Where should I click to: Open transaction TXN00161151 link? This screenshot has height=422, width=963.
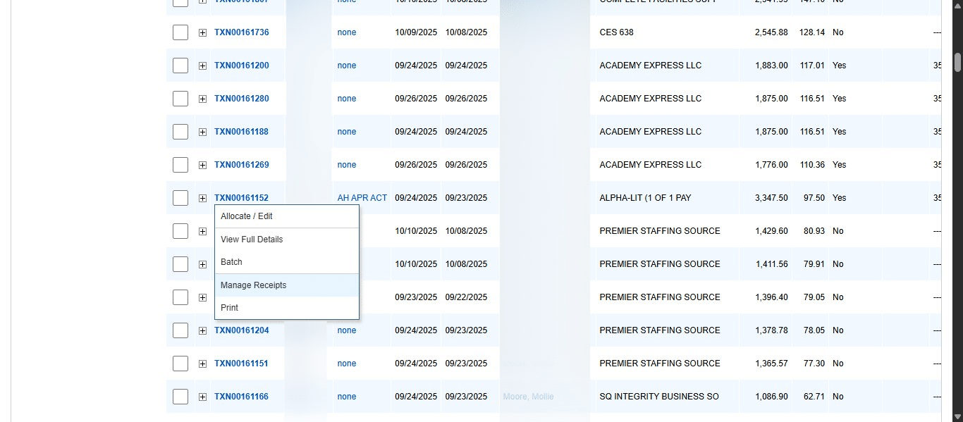[242, 363]
